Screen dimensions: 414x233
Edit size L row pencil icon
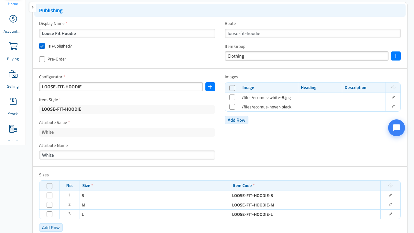point(390,214)
